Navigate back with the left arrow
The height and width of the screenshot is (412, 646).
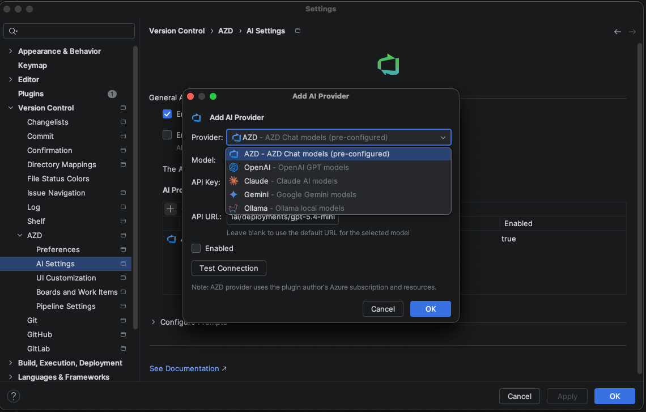point(618,31)
